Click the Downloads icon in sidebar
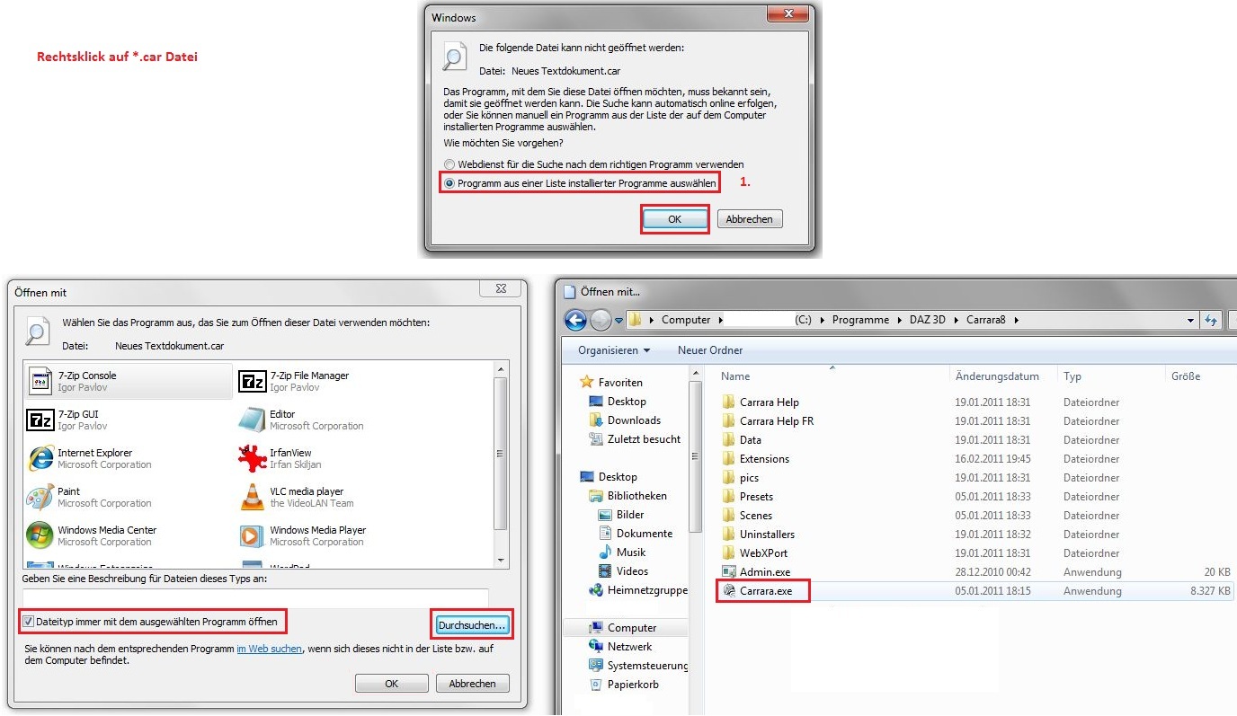This screenshot has width=1237, height=716. coord(596,420)
